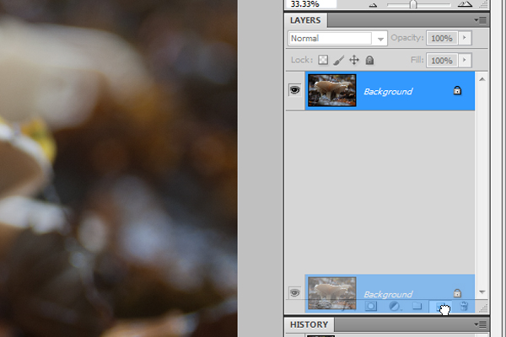Click the Fill 100% value field

[x=441, y=61]
